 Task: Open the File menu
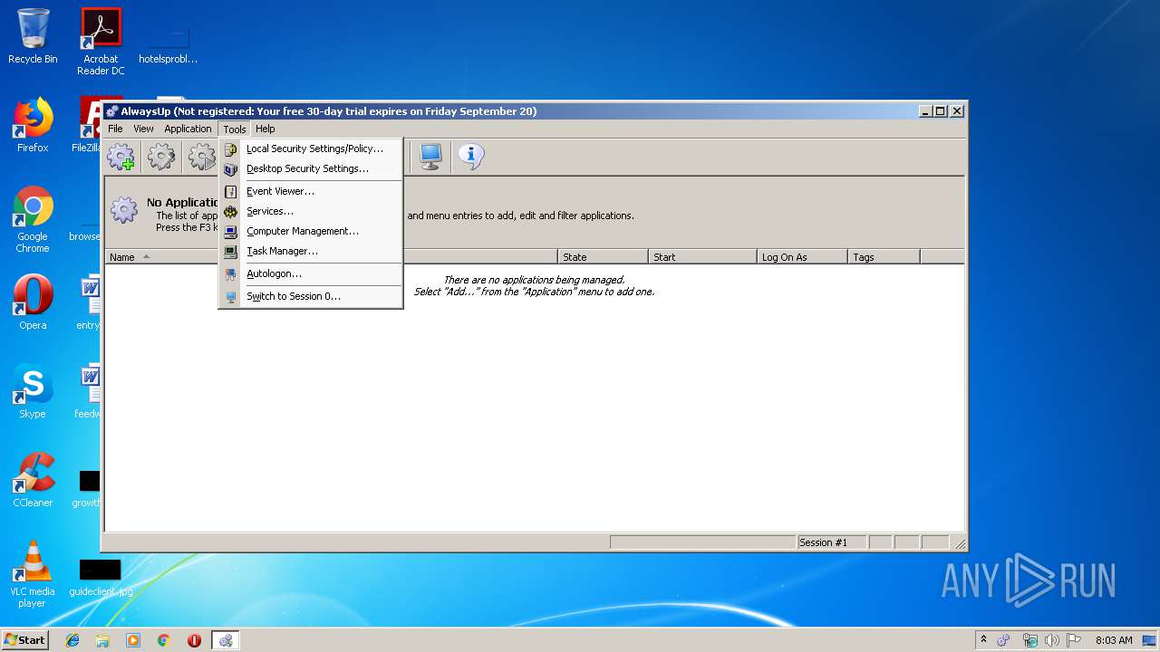tap(115, 129)
